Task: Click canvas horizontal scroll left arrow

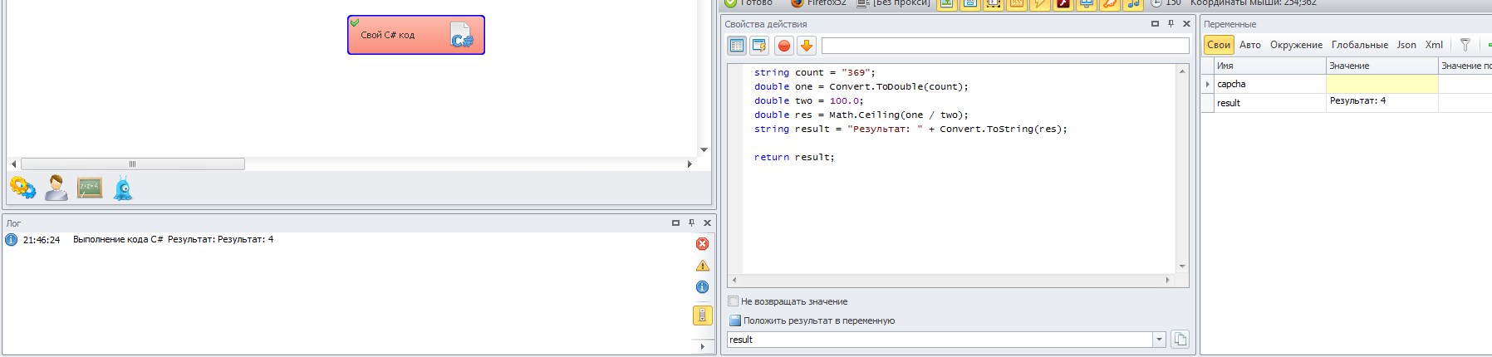Action: click(13, 164)
